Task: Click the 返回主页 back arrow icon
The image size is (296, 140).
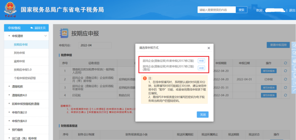Action: tap(32, 28)
